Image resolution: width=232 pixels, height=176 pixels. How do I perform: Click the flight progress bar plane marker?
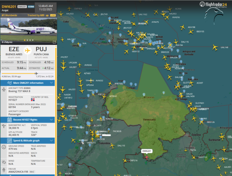pos(36,73)
